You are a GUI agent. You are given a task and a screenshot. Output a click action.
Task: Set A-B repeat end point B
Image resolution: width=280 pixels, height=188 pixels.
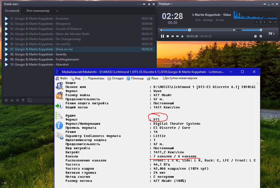pos(264,22)
